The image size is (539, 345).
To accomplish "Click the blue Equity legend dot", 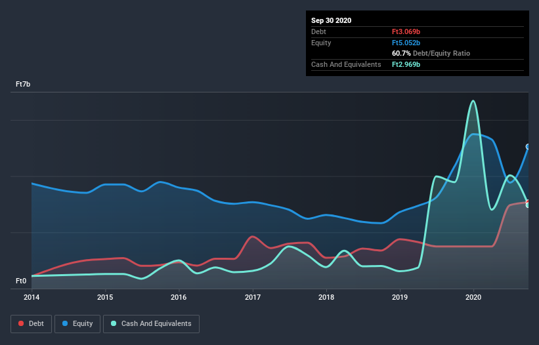I will click(x=65, y=323).
